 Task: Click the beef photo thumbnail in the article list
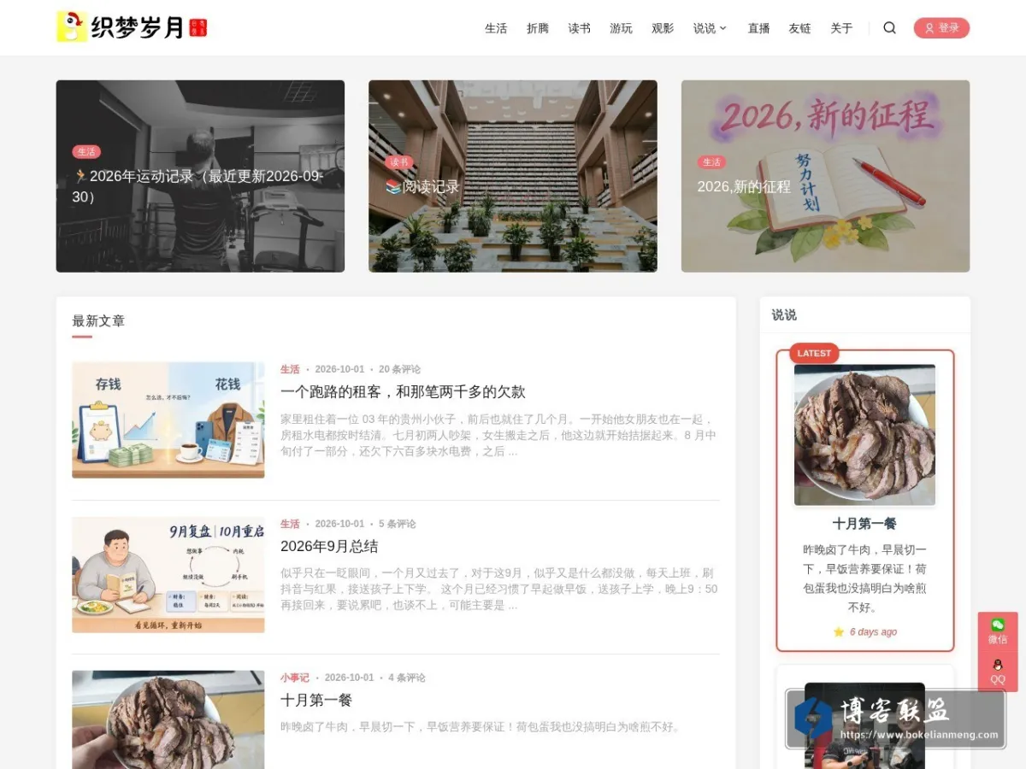point(168,719)
